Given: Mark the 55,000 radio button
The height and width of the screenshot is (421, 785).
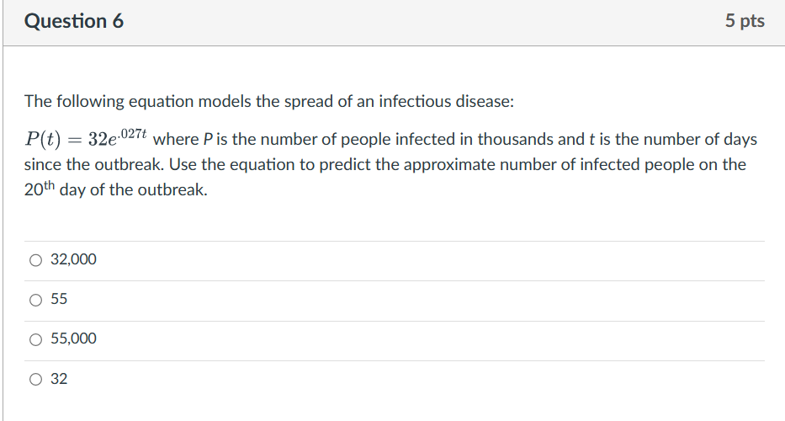Looking at the screenshot, I should tap(35, 340).
